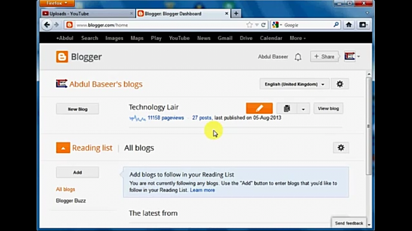Screen dimensions: 412x231
Task: Collapse Reading list with orange arrow
Action: [63, 148]
